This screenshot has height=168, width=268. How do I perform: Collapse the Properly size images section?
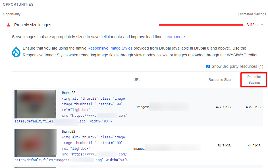tap(263, 25)
